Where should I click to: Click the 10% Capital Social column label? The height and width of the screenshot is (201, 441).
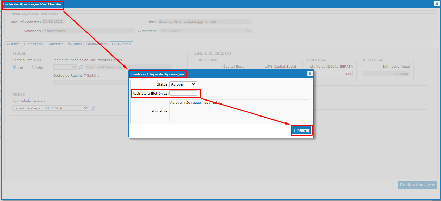tap(280, 67)
